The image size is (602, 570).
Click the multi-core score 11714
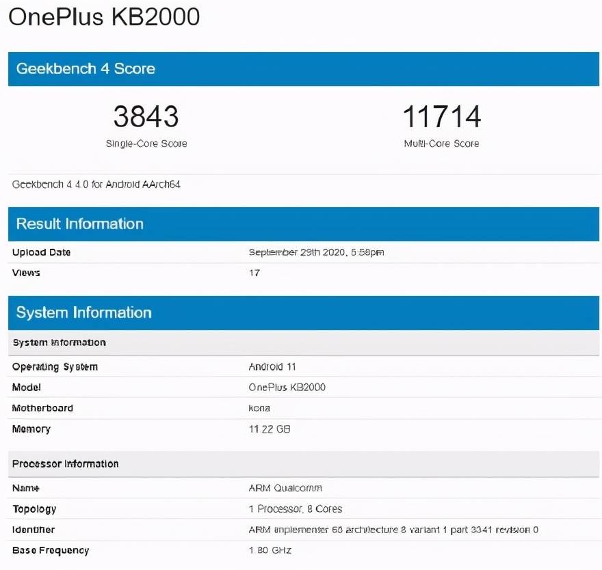tap(441, 117)
